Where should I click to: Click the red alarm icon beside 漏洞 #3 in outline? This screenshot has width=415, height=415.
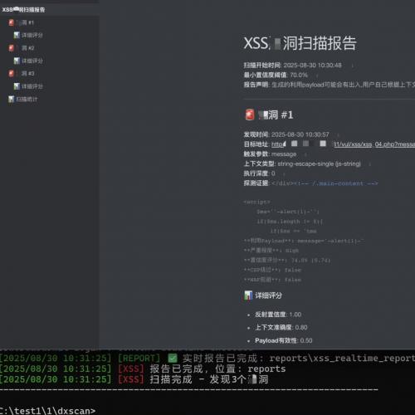click(11, 74)
